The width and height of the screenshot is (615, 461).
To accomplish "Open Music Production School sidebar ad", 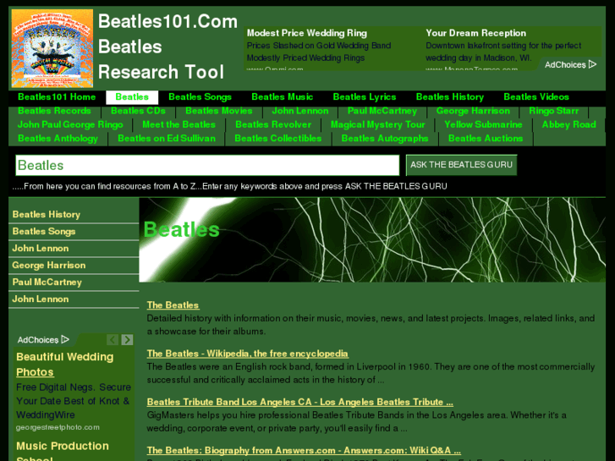I will click(63, 452).
